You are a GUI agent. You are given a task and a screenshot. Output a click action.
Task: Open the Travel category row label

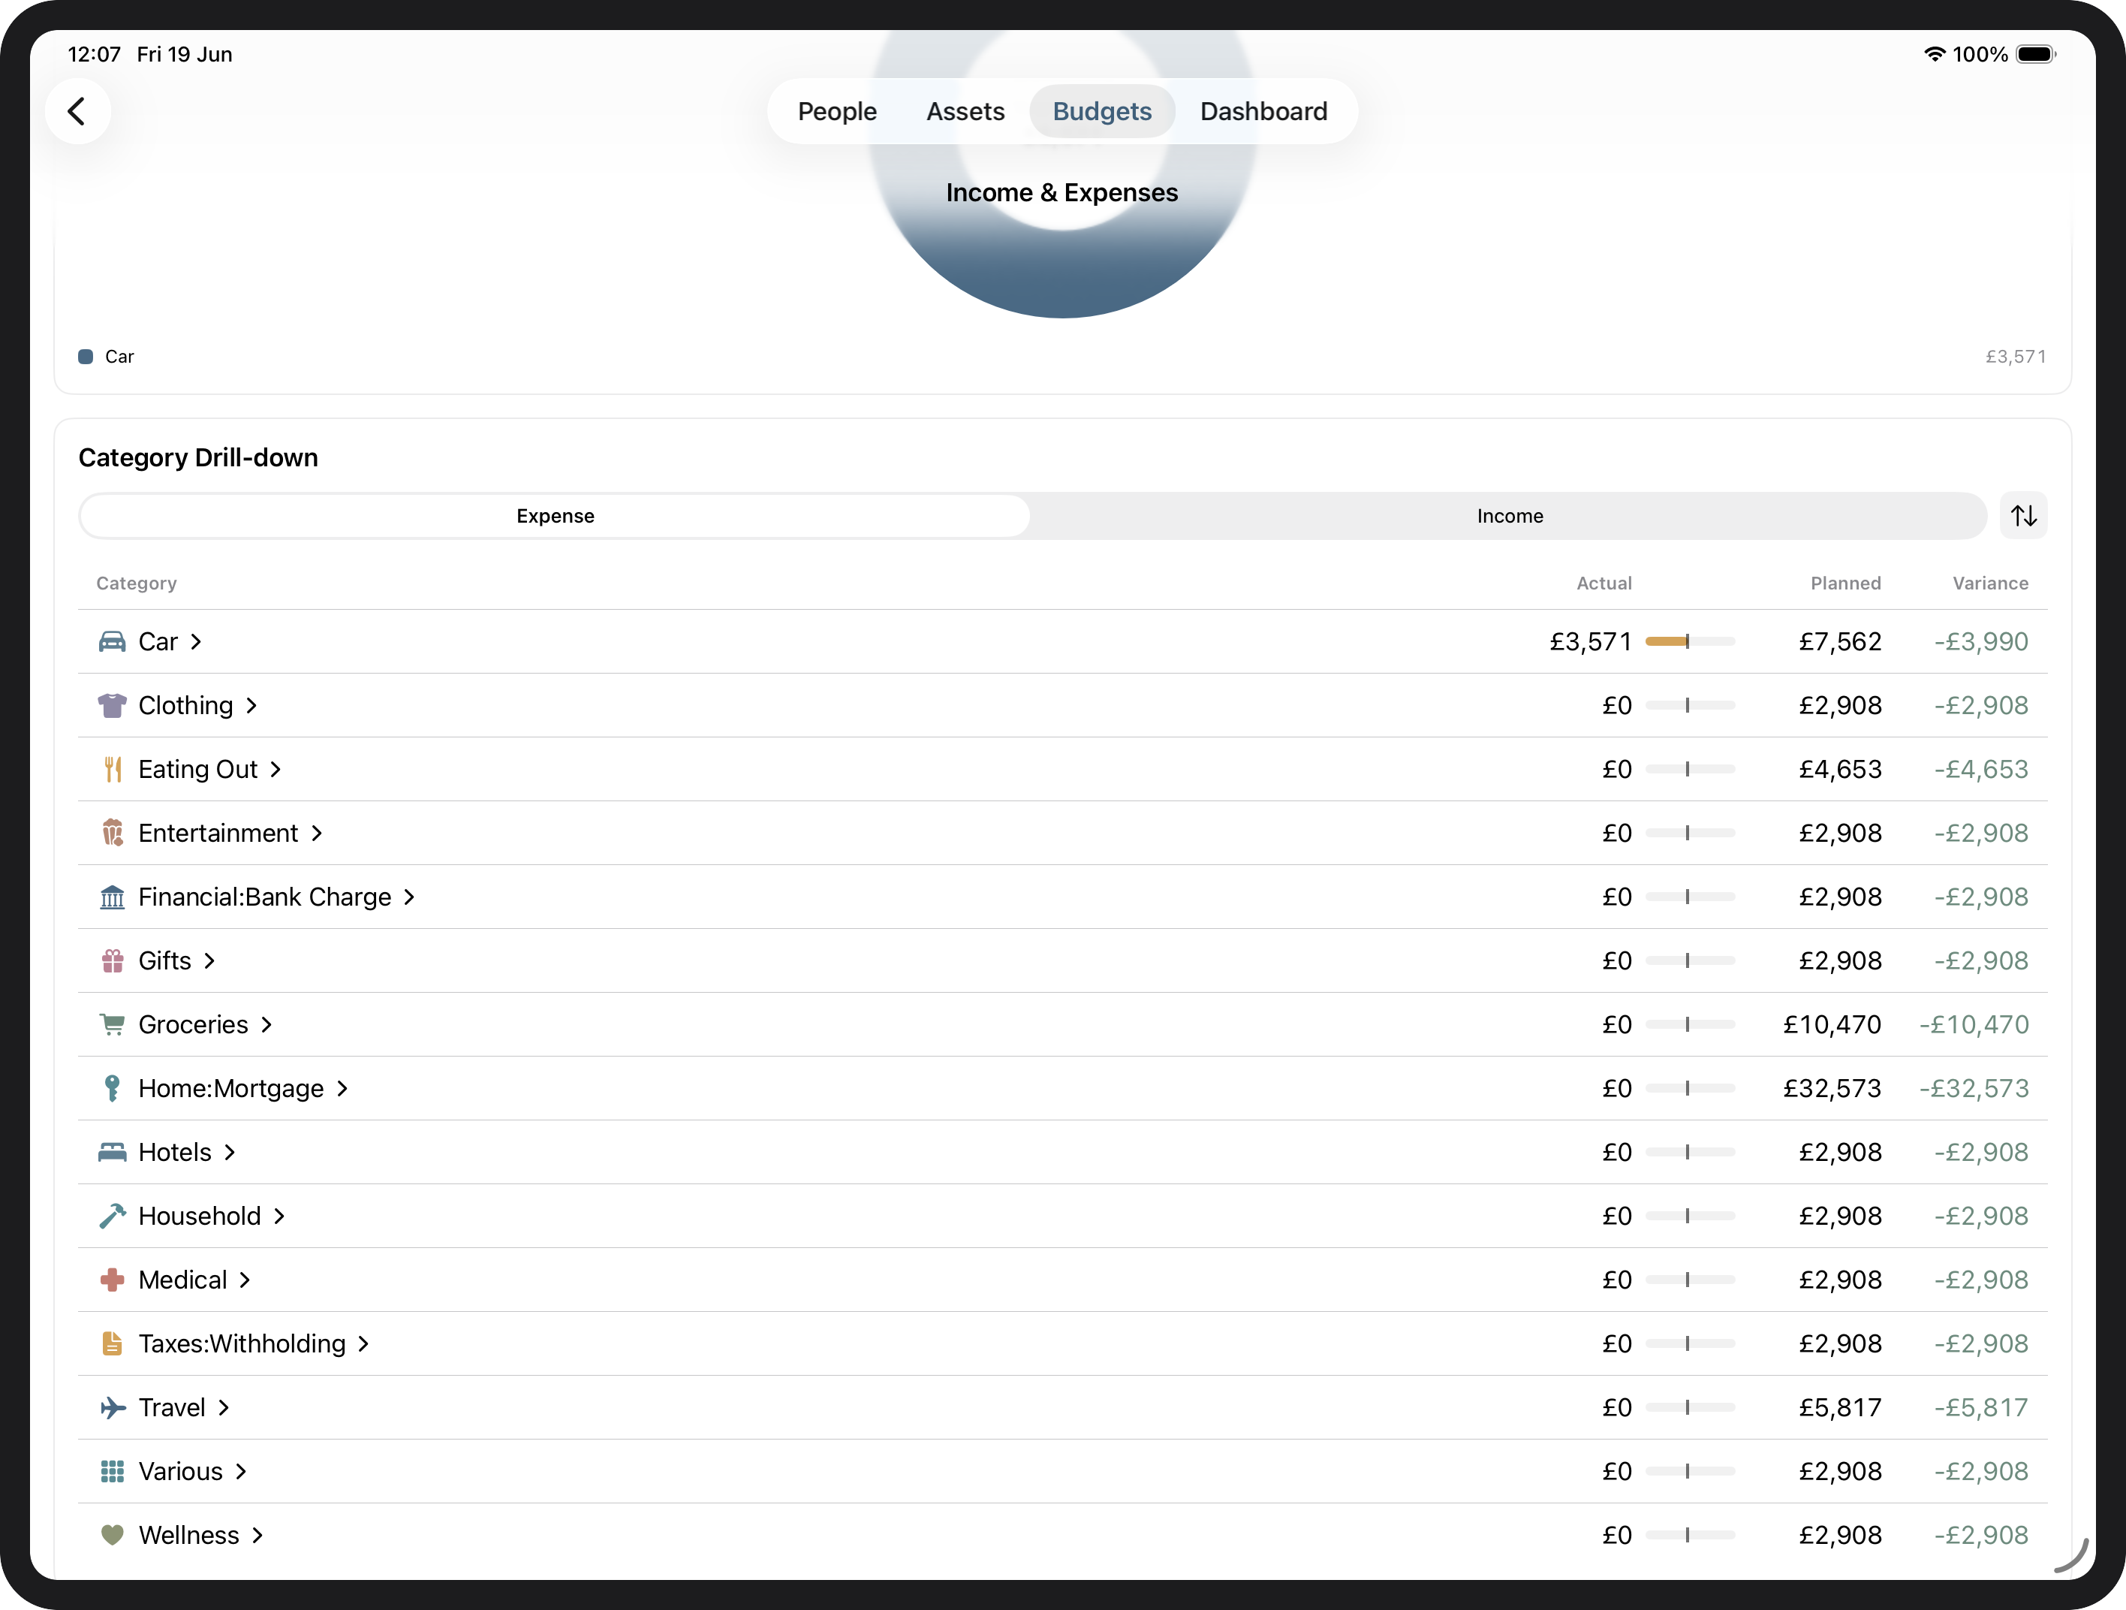(172, 1408)
